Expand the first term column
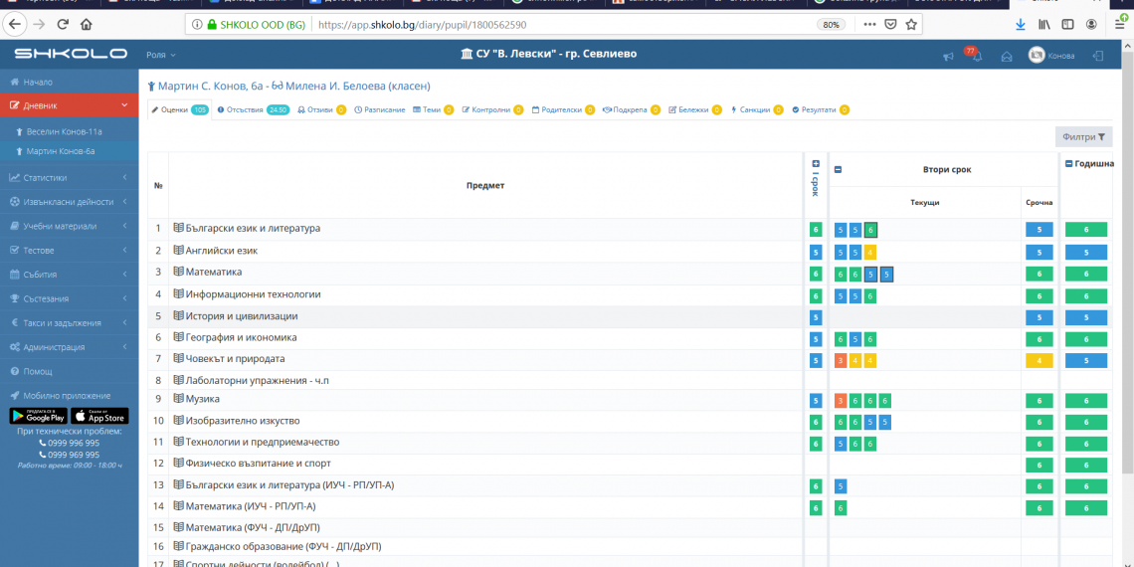1134x567 pixels. pos(816,164)
